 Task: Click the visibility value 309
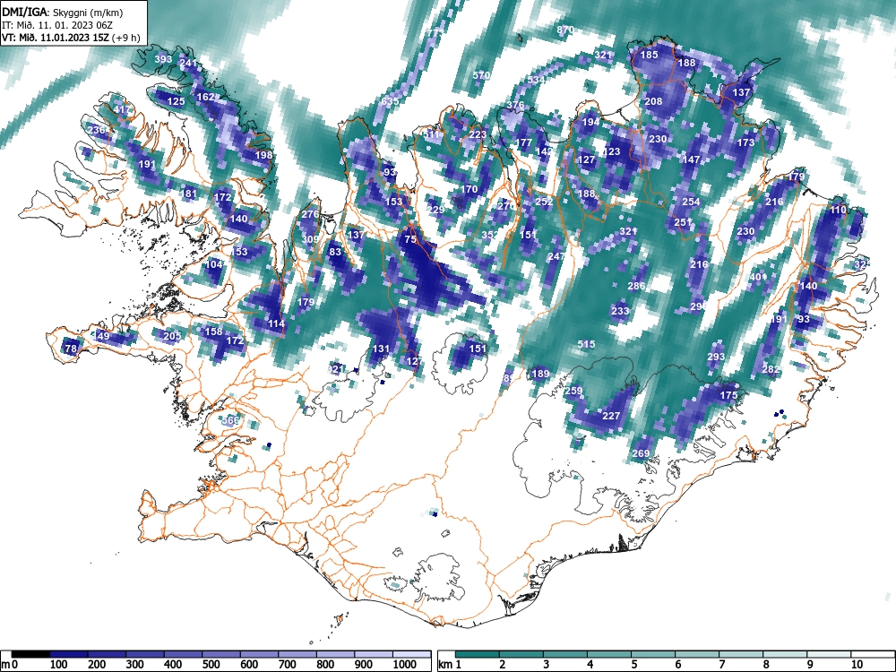point(310,239)
